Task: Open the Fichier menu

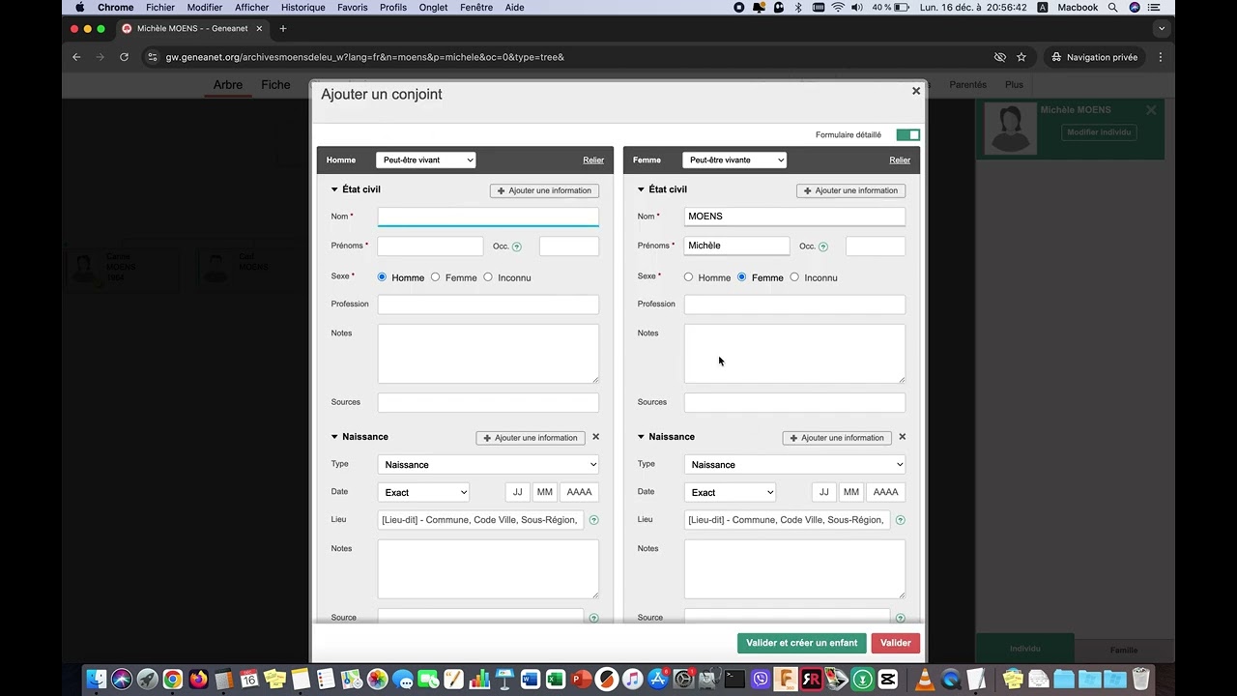Action: [x=160, y=8]
